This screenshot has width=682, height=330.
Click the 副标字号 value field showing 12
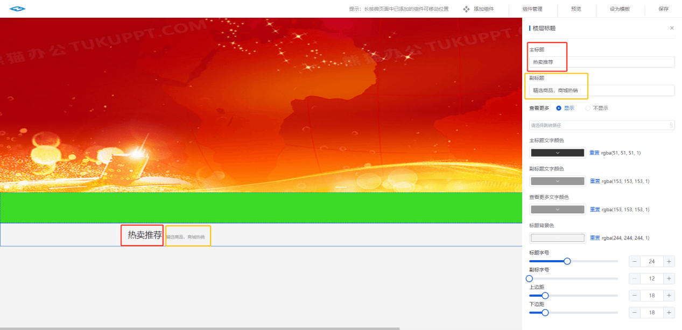pos(652,278)
